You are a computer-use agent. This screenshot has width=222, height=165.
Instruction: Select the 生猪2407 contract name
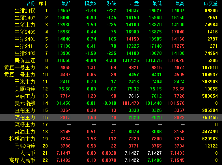[25, 18]
